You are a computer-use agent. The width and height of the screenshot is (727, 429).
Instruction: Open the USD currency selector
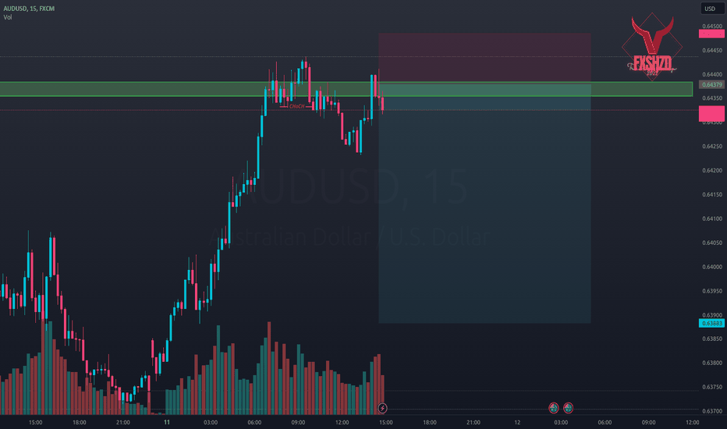(x=710, y=9)
